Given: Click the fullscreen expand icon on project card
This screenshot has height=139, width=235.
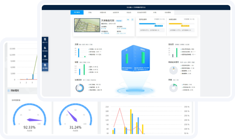Looking at the screenshot, I should click(x=133, y=19).
